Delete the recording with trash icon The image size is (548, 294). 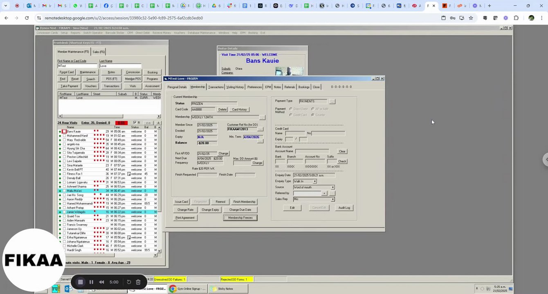pos(138,282)
